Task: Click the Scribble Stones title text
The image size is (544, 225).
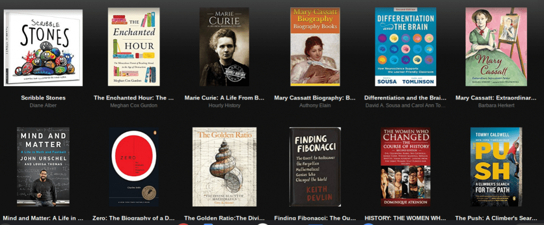Action: (x=43, y=98)
